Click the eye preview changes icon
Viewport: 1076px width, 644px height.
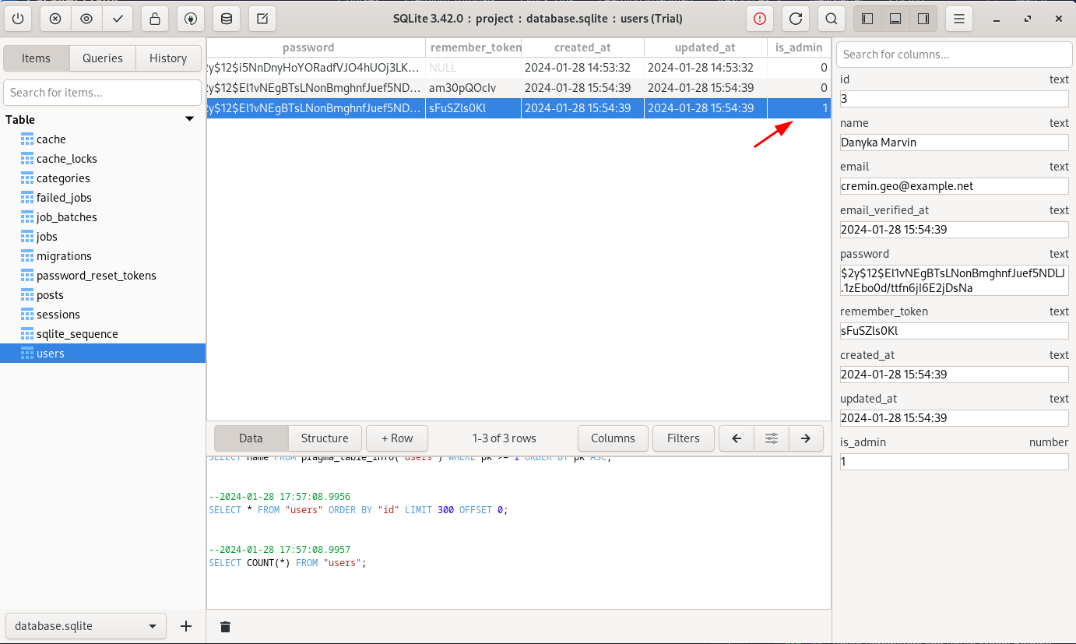86,19
